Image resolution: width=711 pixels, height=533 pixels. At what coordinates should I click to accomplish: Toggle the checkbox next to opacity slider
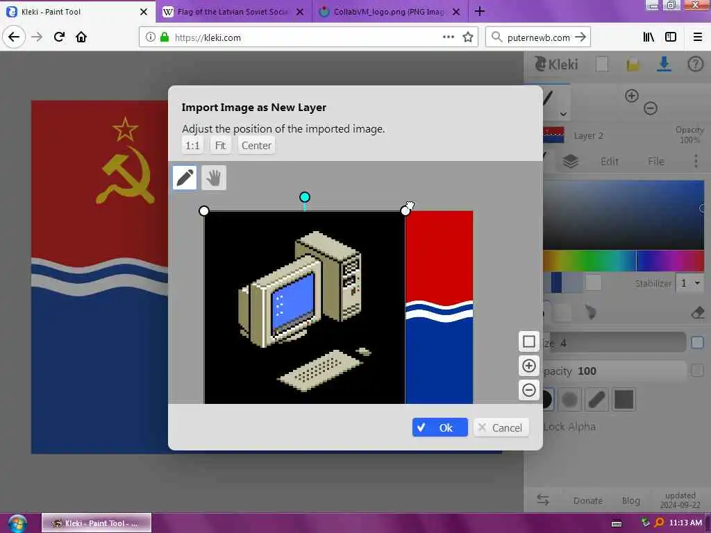coord(697,371)
